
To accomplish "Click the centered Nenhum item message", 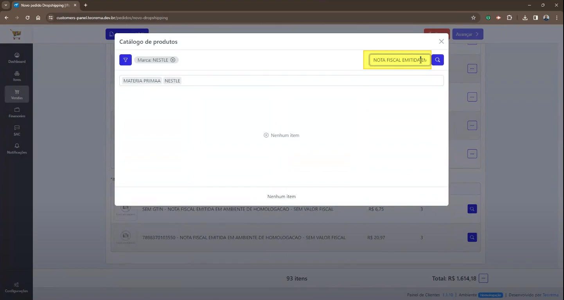I will coord(282,135).
